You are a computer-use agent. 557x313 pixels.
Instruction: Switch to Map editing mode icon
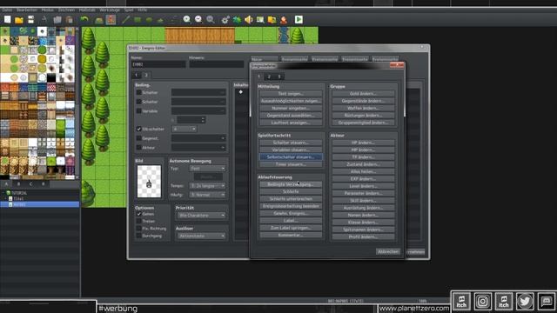99,19
